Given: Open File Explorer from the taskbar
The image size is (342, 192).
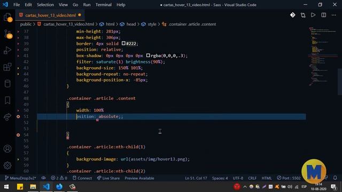Looking at the screenshot, I should tap(33, 187).
